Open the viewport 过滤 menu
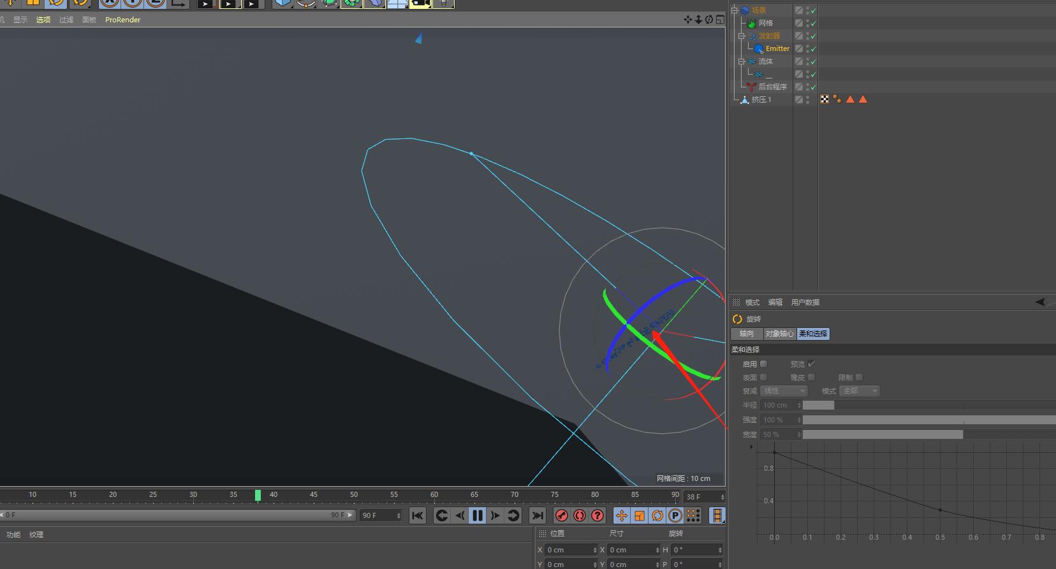The width and height of the screenshot is (1056, 569). tap(66, 20)
